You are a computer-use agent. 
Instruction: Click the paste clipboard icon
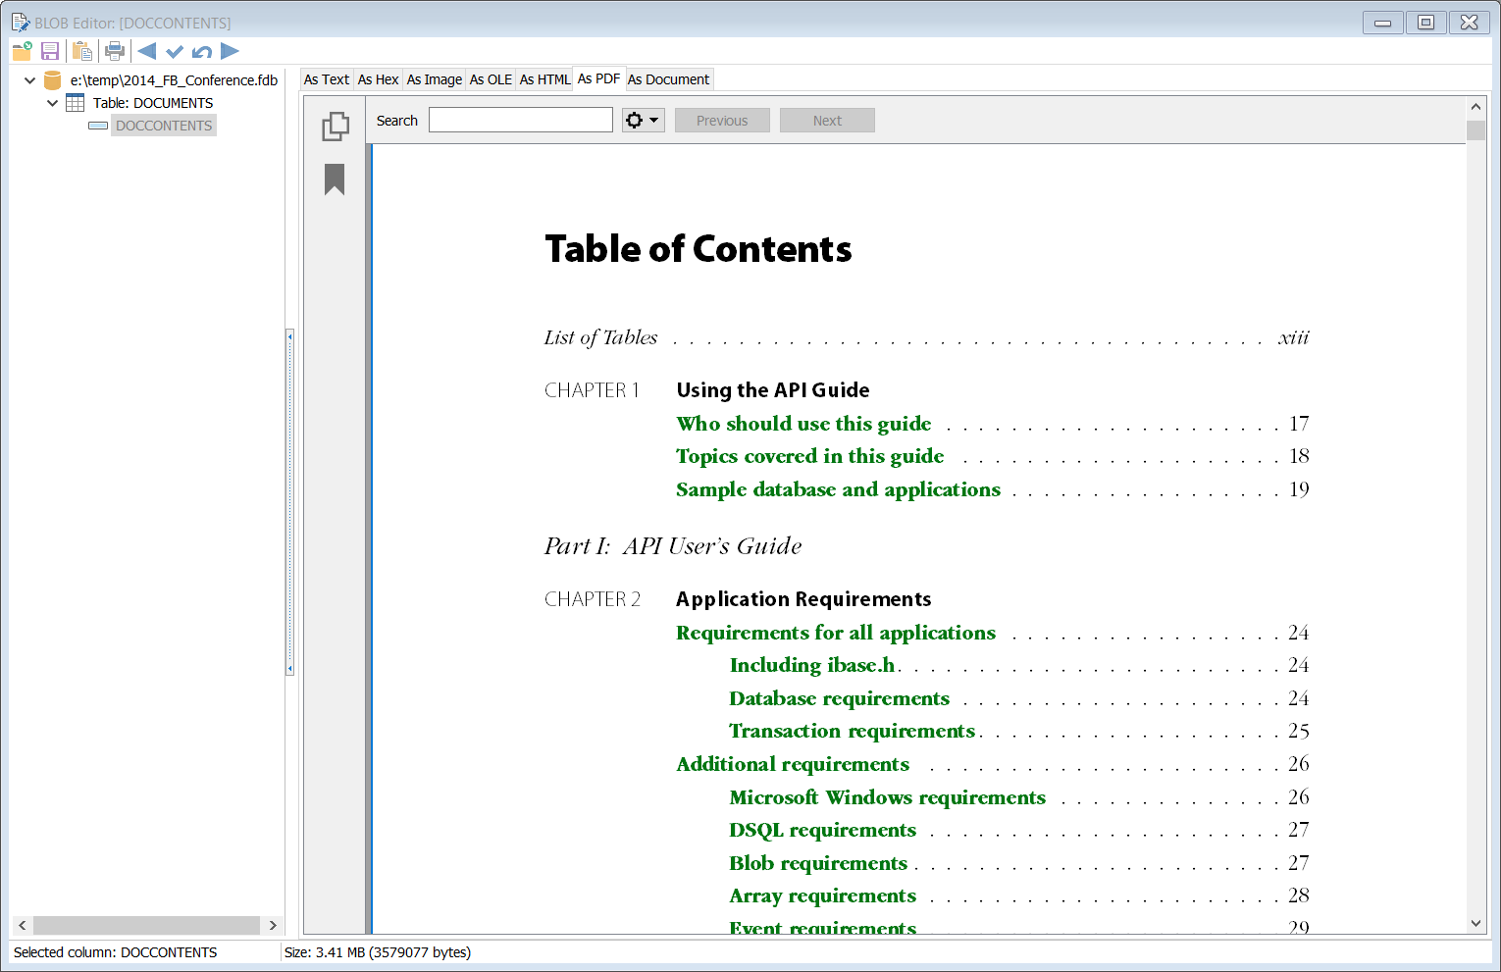tap(83, 51)
